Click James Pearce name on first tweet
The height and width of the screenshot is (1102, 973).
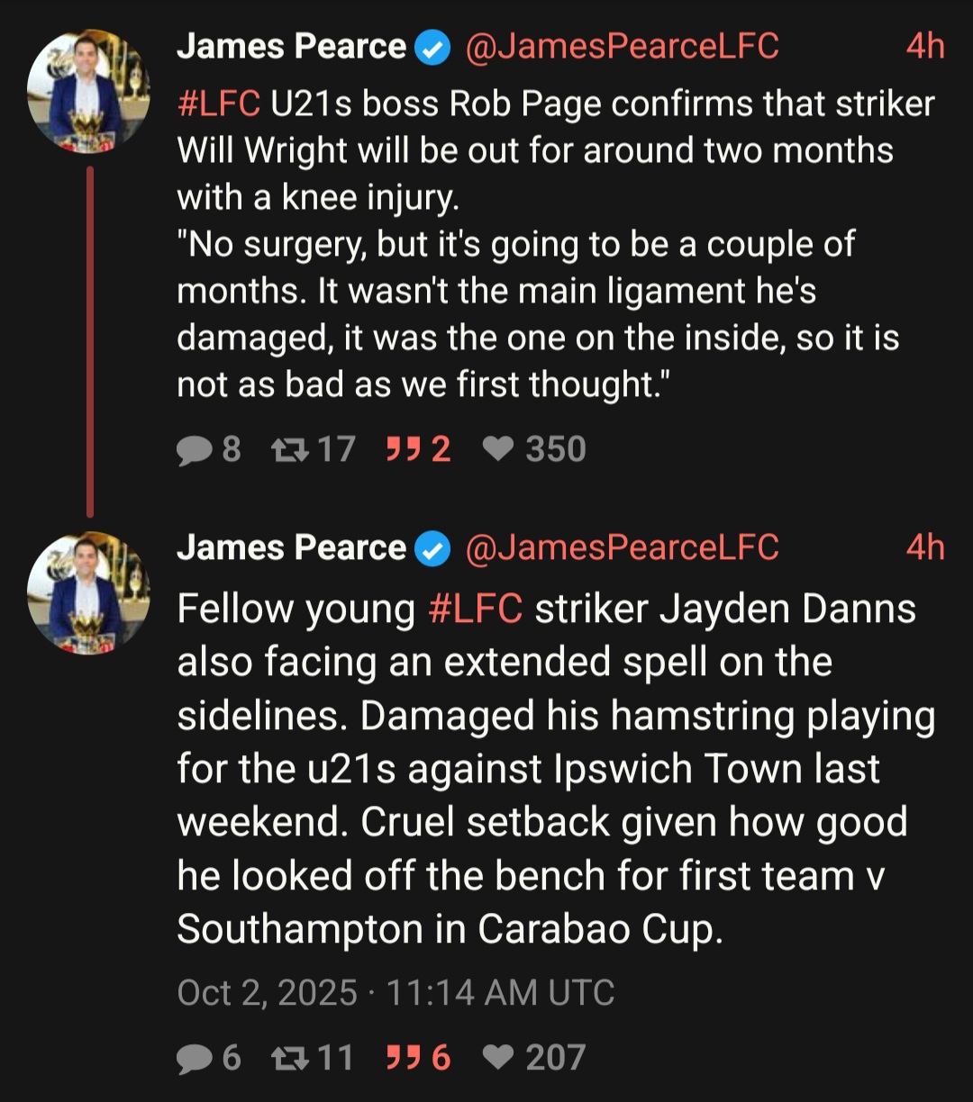point(291,47)
